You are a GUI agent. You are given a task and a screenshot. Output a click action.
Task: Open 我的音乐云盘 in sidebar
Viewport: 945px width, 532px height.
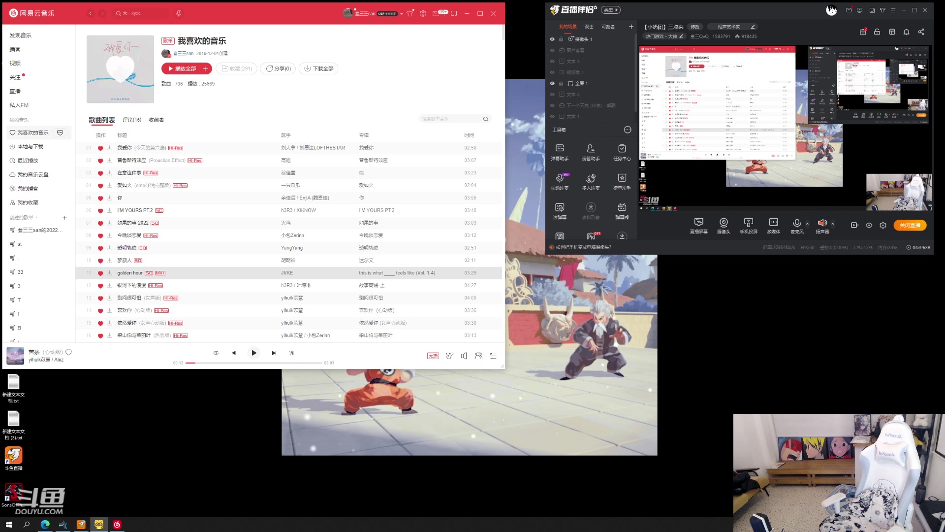[32, 174]
